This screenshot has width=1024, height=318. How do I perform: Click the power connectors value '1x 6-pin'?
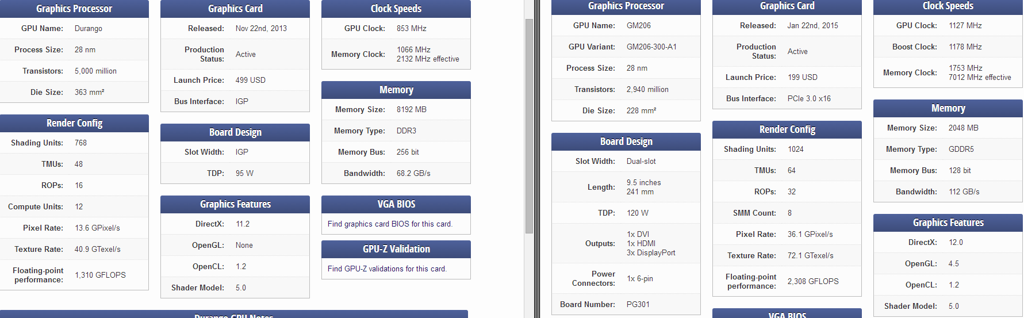point(640,278)
